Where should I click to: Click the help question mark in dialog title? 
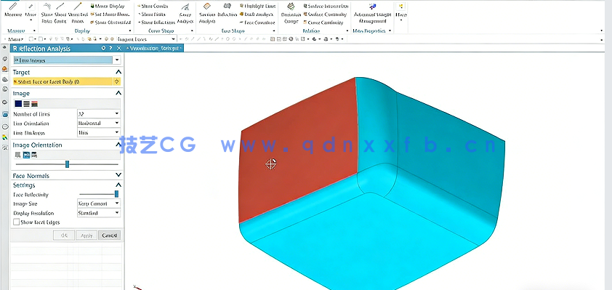pos(111,48)
